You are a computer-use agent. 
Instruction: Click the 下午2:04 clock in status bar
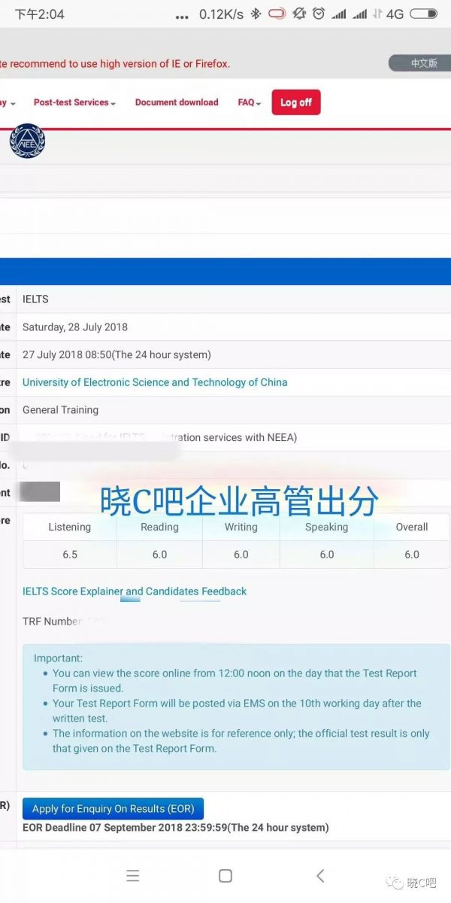click(40, 14)
